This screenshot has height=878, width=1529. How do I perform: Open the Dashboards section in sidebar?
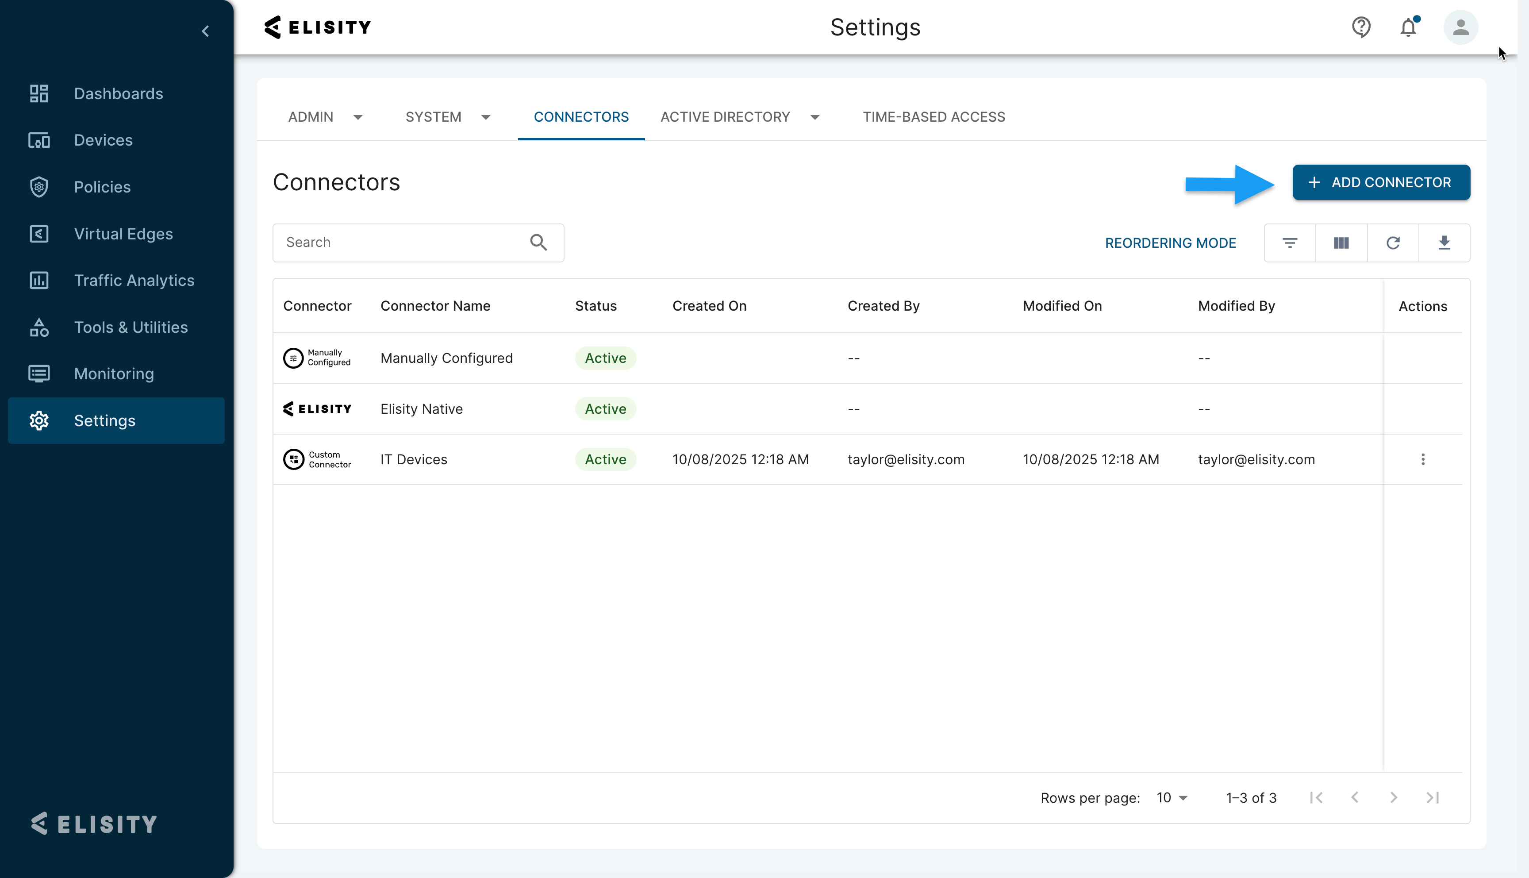[118, 93]
